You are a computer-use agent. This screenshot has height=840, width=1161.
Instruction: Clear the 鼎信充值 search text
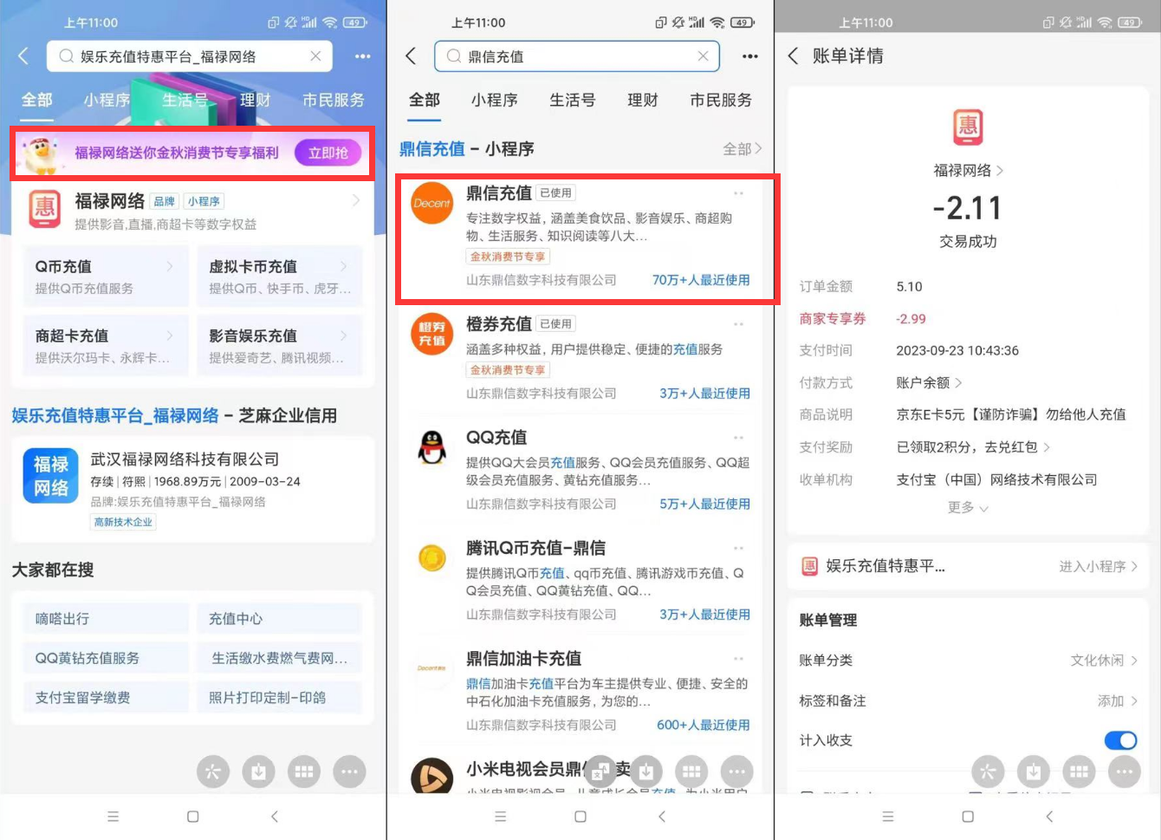point(703,56)
